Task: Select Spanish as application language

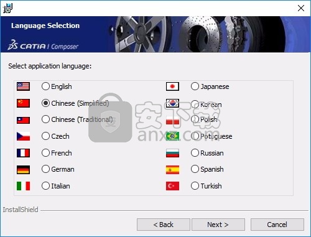Action: (x=195, y=169)
